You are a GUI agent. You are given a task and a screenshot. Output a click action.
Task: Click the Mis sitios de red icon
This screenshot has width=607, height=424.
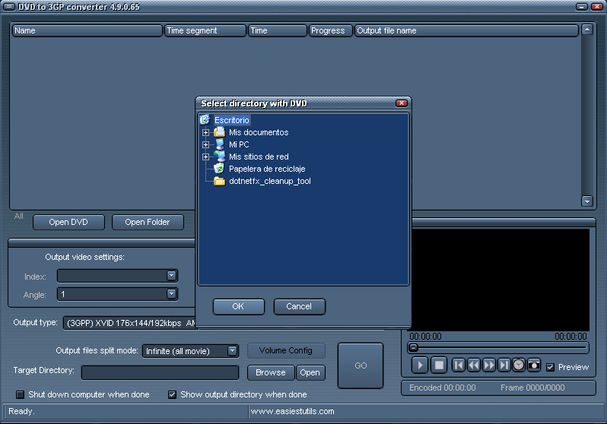pos(220,157)
